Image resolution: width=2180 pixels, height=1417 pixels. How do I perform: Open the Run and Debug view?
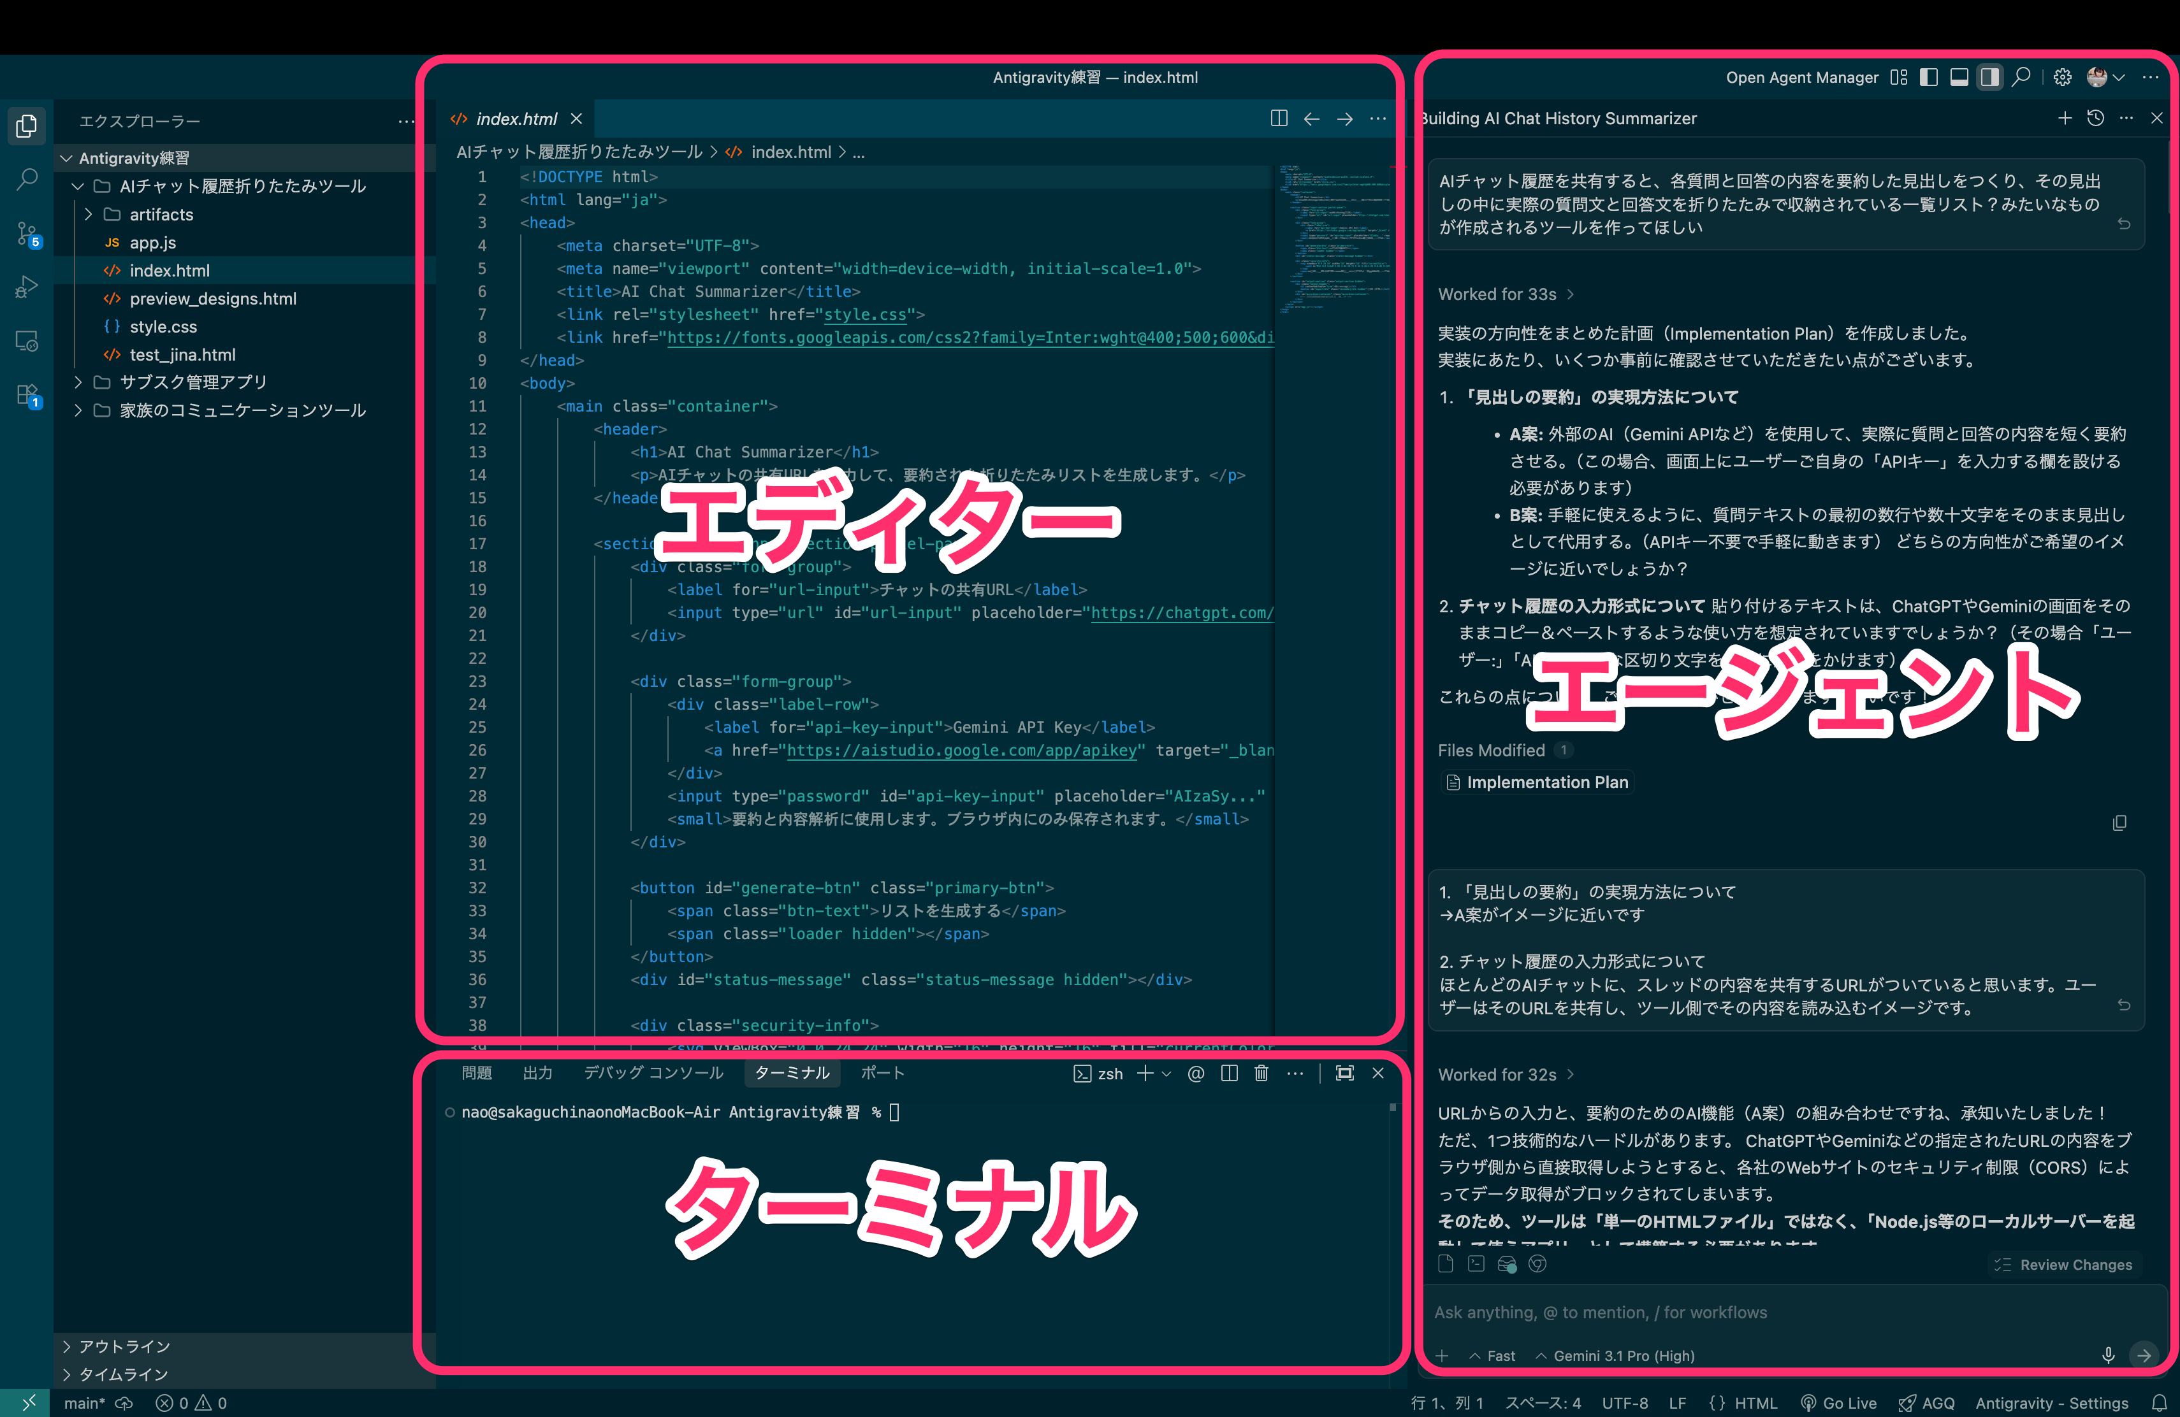25,287
